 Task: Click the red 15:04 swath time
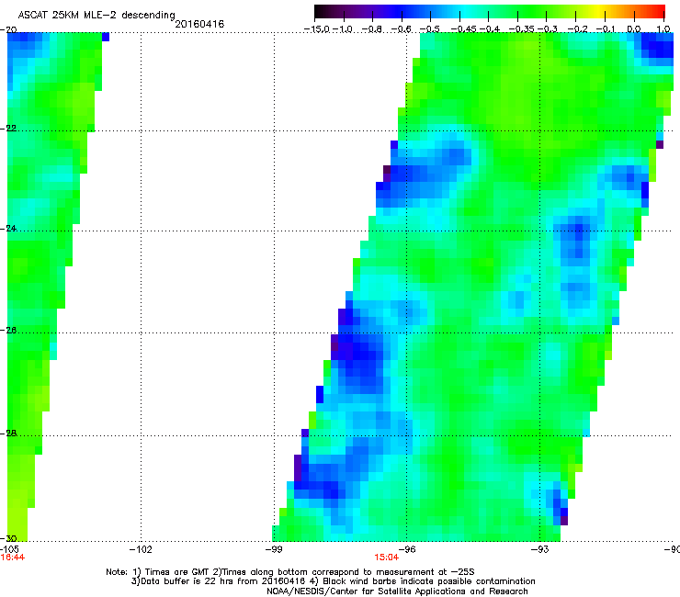pyautogui.click(x=386, y=558)
